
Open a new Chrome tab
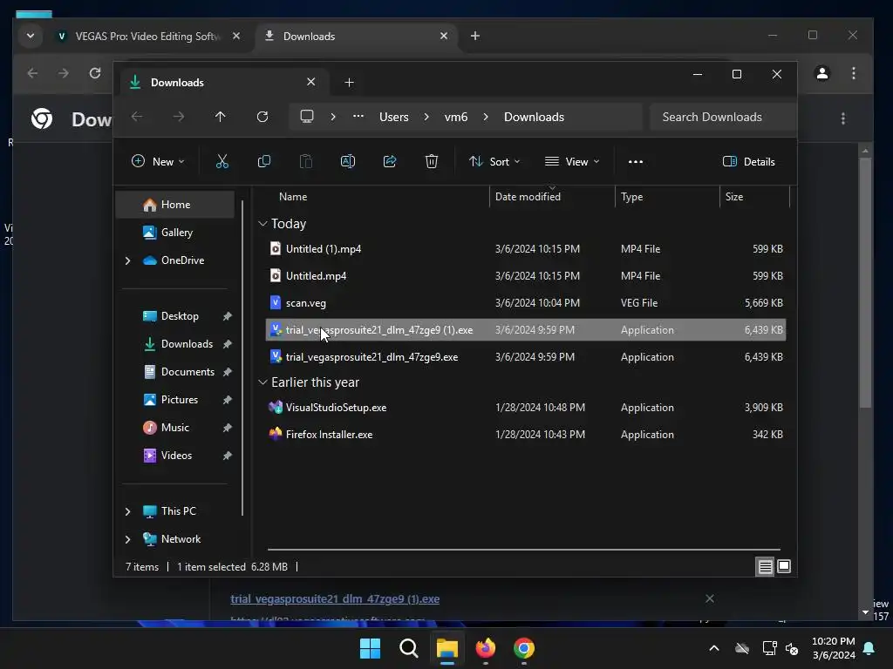coord(475,36)
